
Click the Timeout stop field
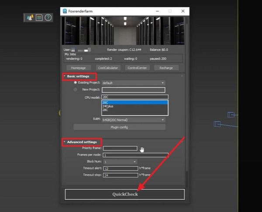[121, 175]
